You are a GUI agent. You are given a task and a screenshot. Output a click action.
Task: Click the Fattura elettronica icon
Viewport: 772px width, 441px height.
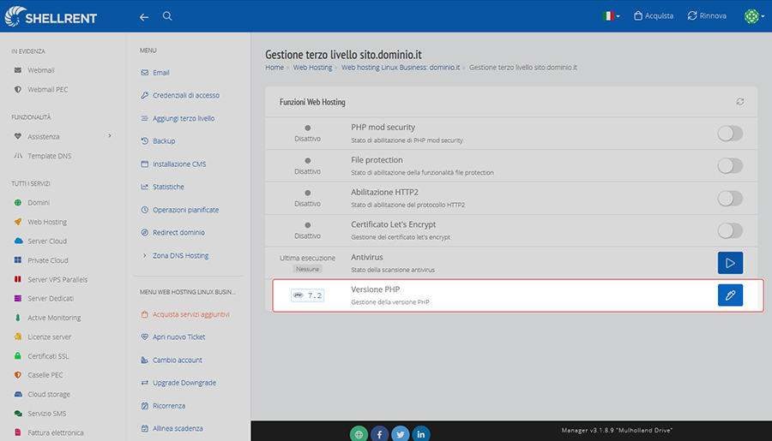(x=18, y=432)
